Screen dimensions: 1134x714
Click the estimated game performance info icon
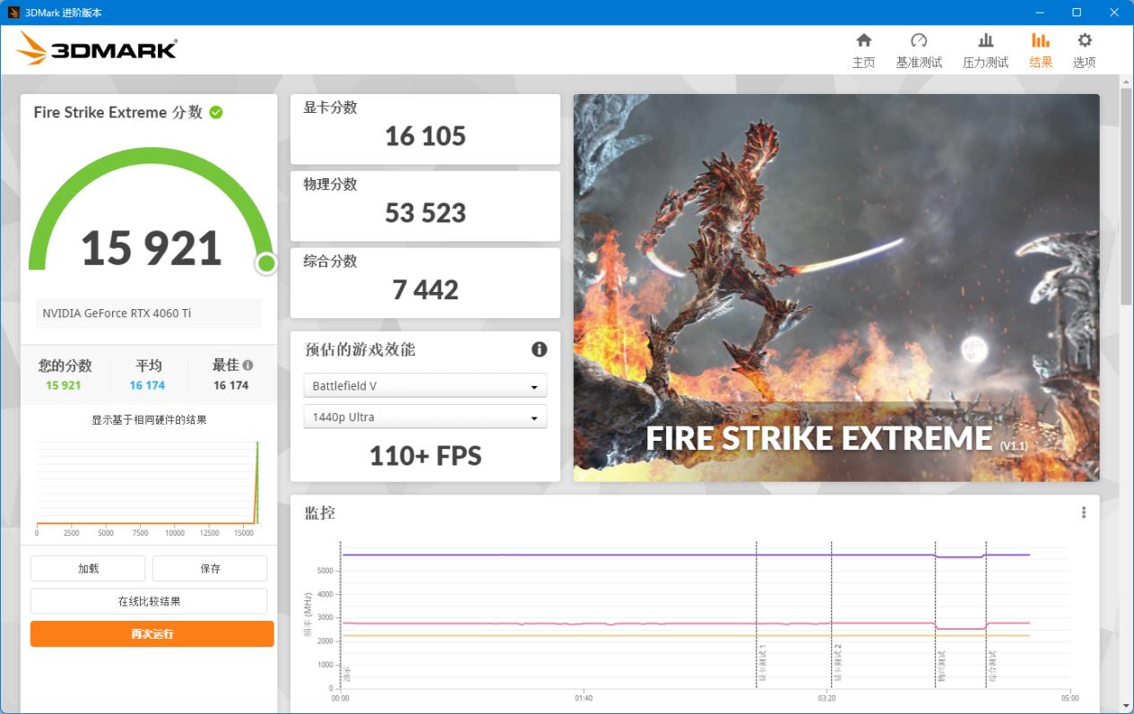point(539,349)
